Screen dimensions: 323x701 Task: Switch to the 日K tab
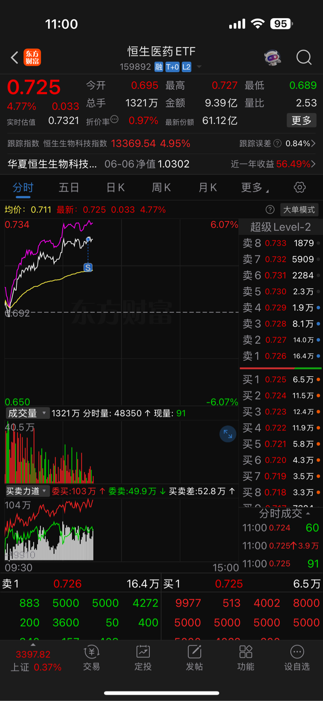[x=115, y=187]
